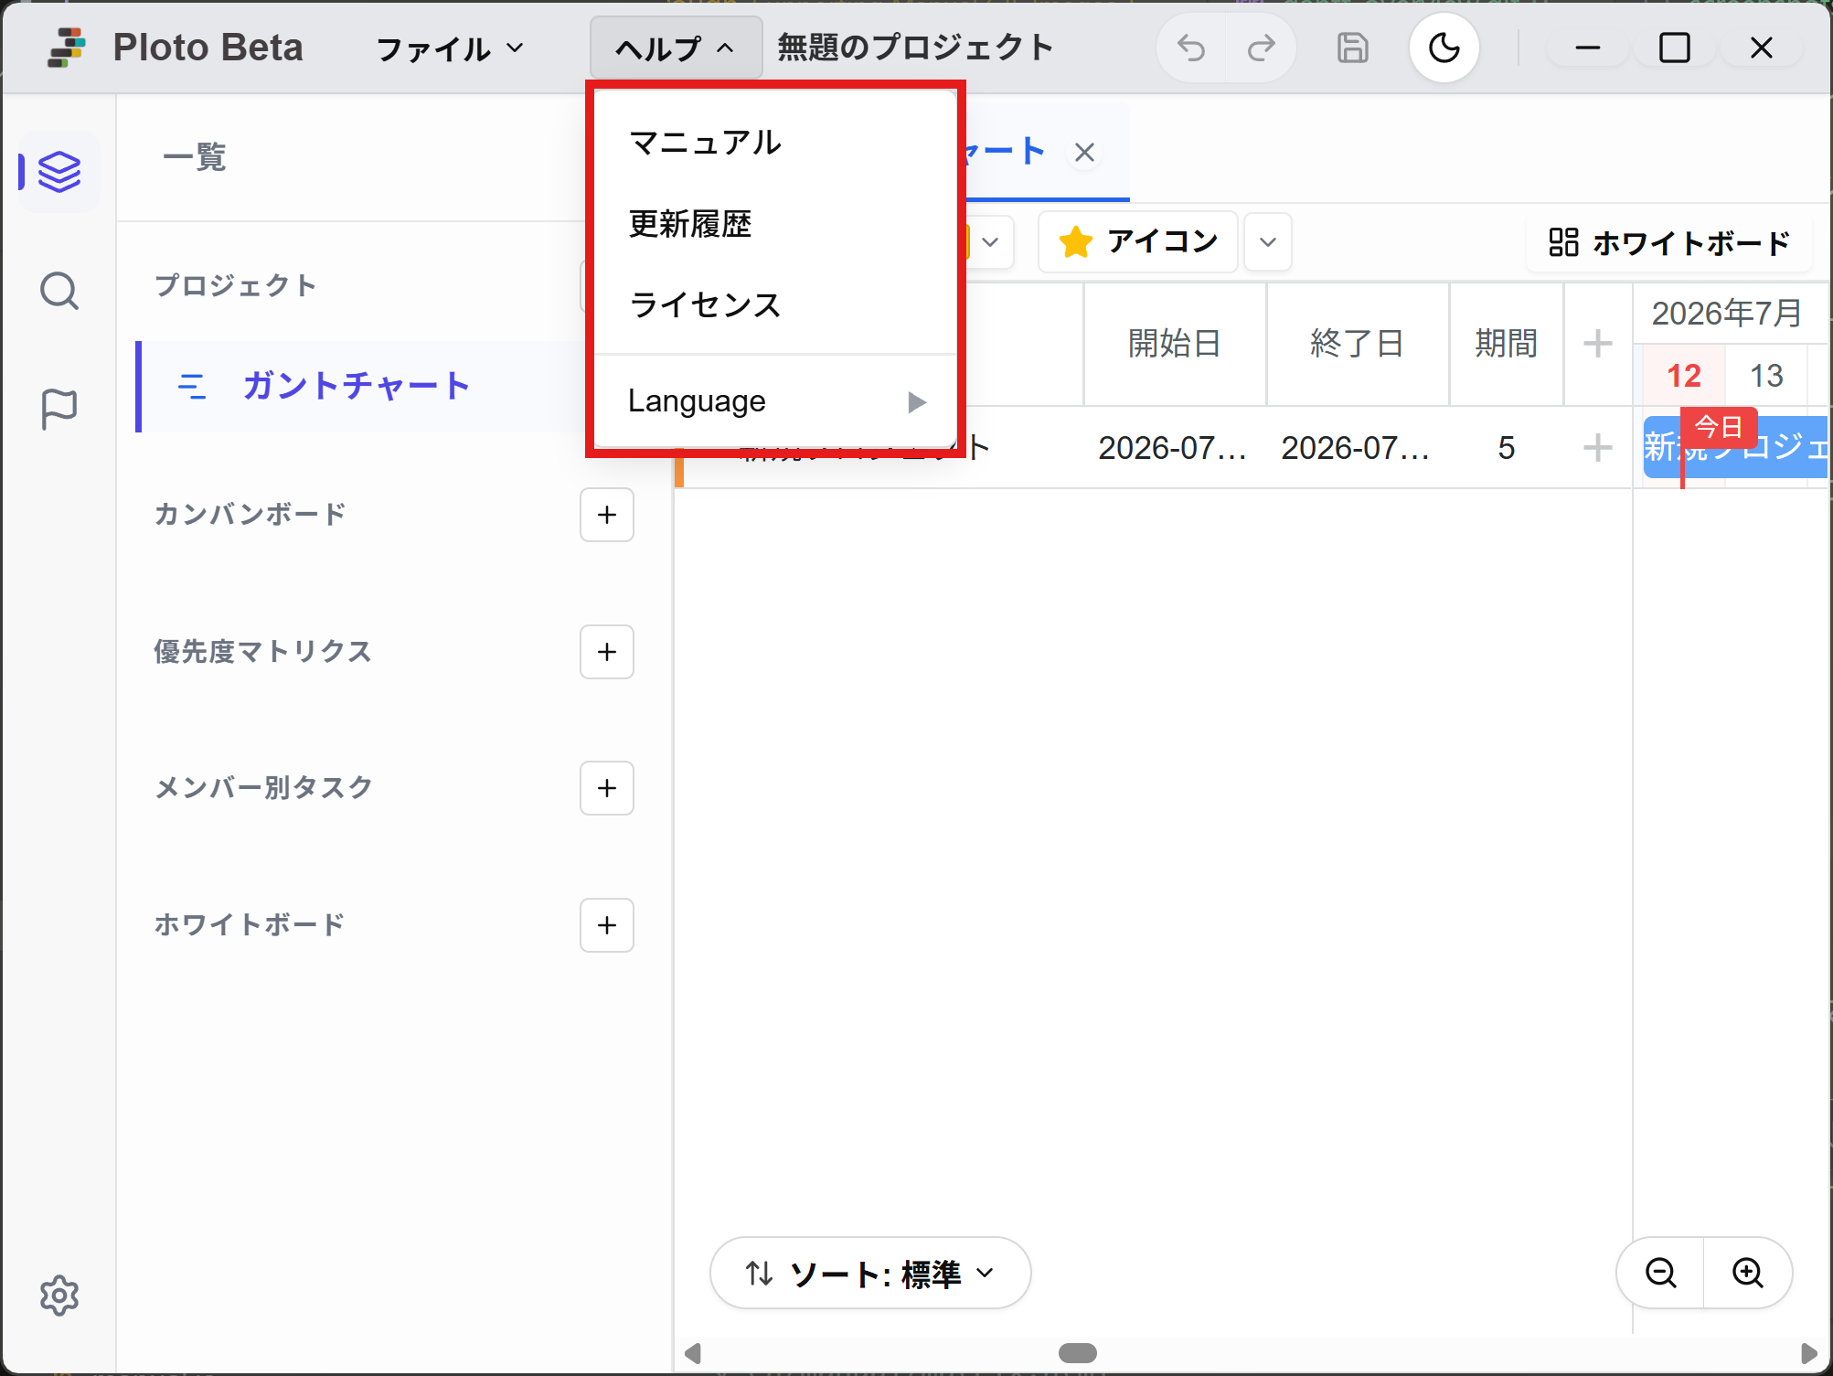Image resolution: width=1833 pixels, height=1376 pixels.
Task: Click plus in the task row
Action: tap(1598, 448)
